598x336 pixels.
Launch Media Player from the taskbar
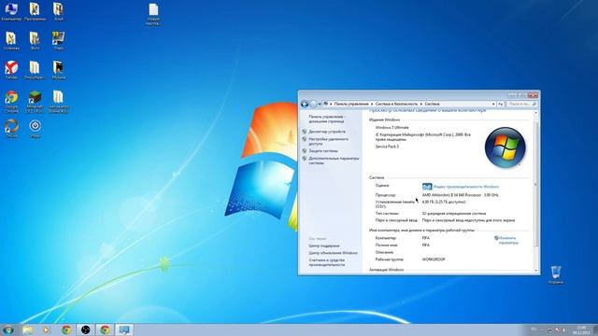[46, 329]
